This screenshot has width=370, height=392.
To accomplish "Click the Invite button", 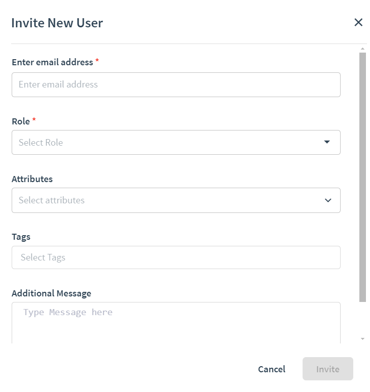I will pyautogui.click(x=327, y=369).
